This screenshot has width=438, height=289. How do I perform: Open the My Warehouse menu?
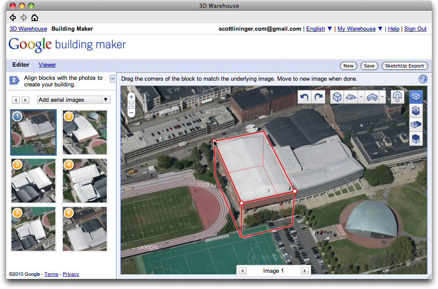360,29
